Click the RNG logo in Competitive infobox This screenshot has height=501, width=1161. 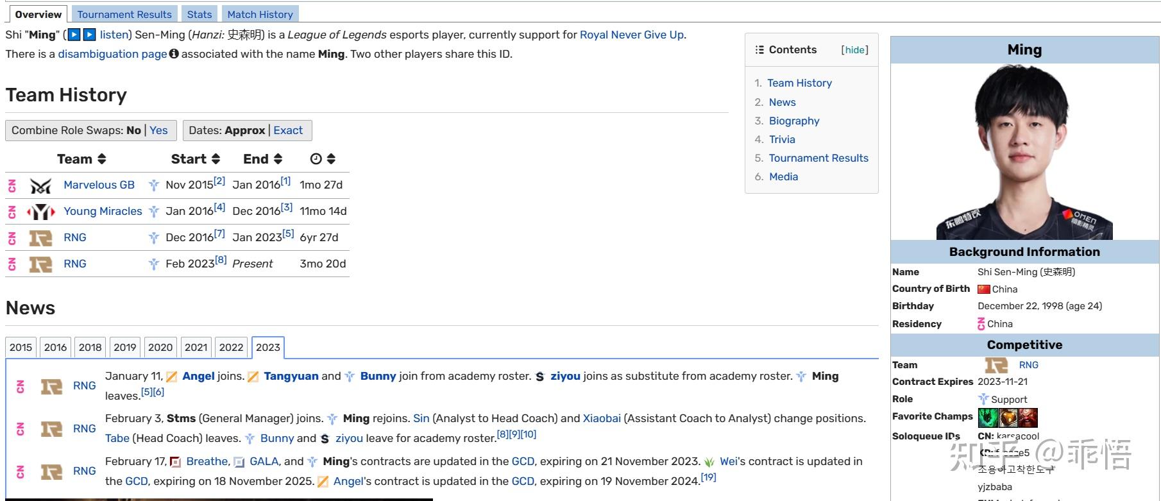coord(996,365)
